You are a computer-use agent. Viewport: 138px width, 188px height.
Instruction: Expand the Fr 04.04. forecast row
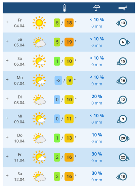7,22
